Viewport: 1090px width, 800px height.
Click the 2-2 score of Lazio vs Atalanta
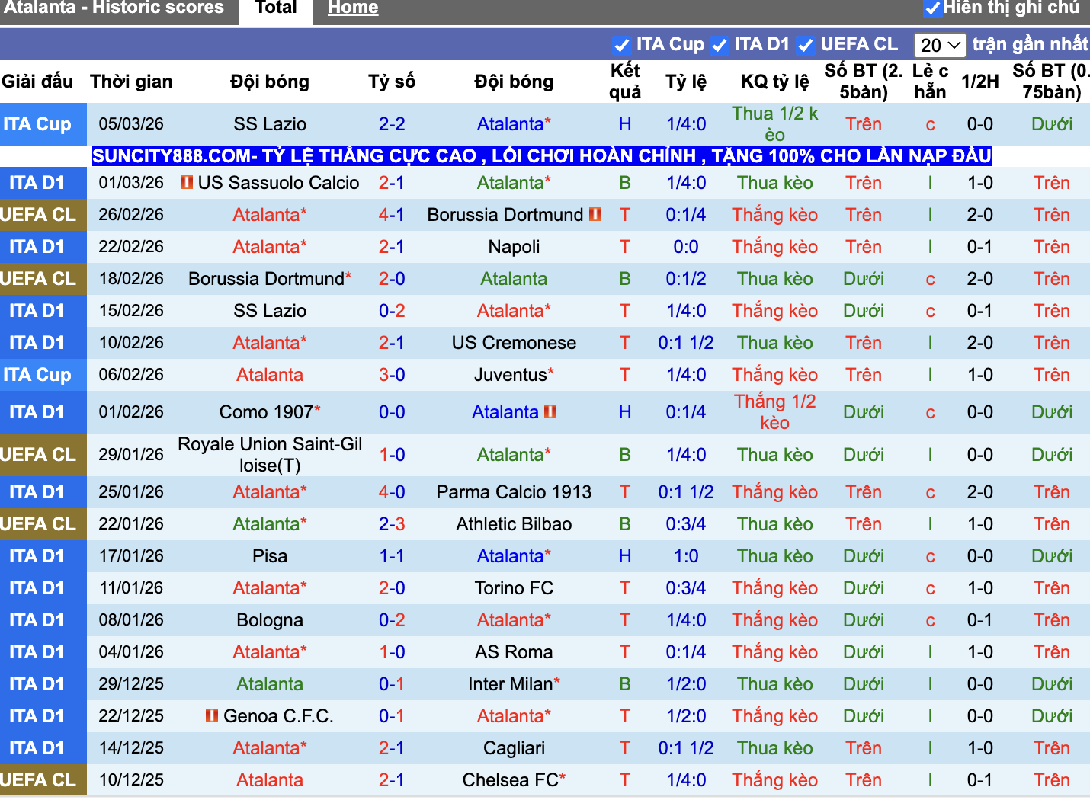[392, 124]
